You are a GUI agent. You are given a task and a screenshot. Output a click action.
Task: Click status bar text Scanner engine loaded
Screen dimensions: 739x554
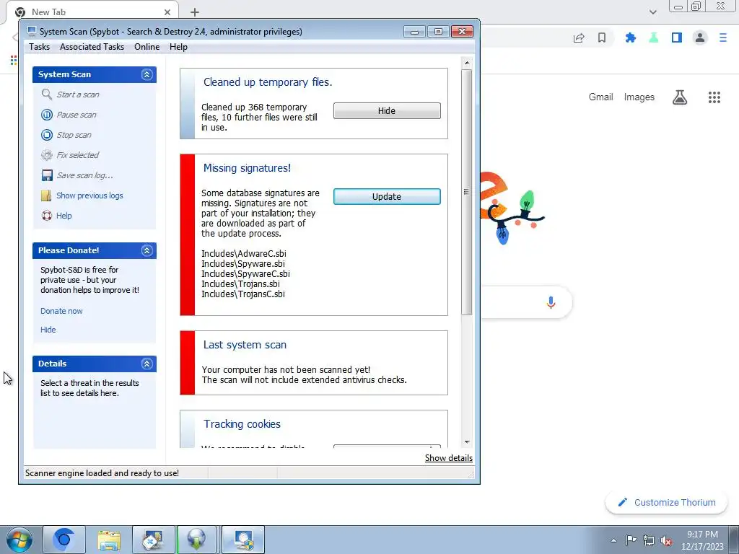point(102,473)
